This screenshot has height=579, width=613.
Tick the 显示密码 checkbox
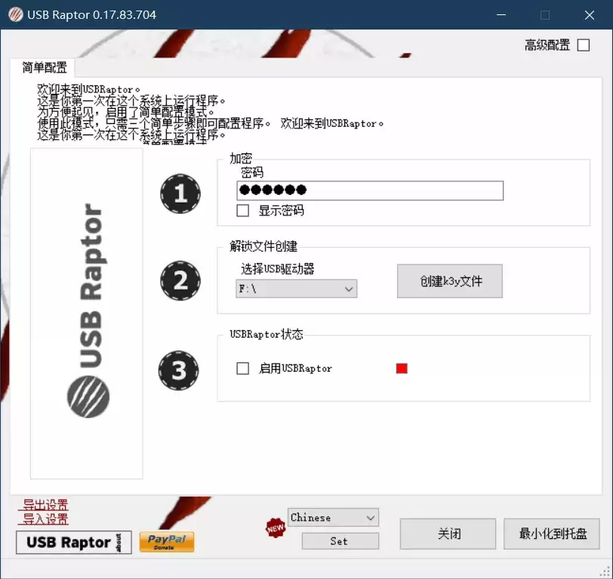(x=243, y=211)
